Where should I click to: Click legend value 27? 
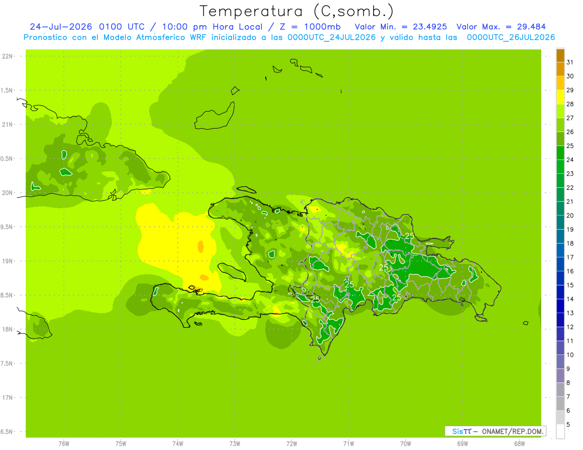point(570,118)
